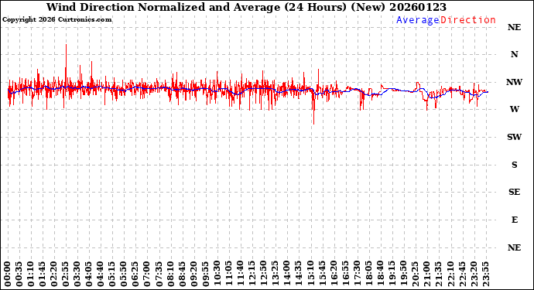Click the 15:10 time axis label

click(x=310, y=274)
